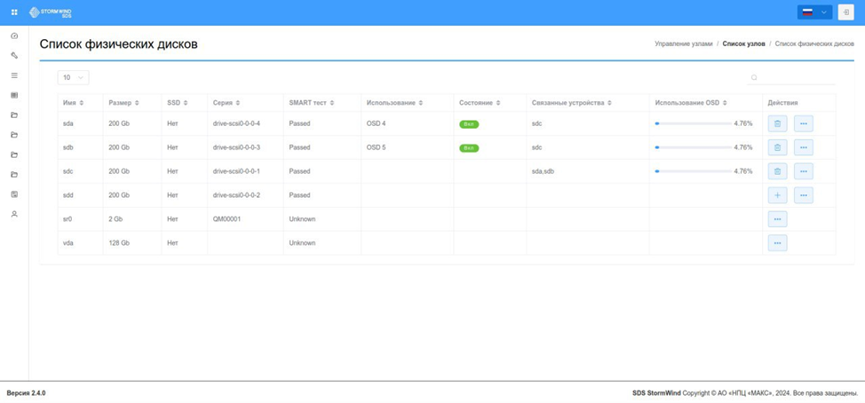The height and width of the screenshot is (403, 865).
Task: Open more actions menu for sr0
Action: coord(777,219)
